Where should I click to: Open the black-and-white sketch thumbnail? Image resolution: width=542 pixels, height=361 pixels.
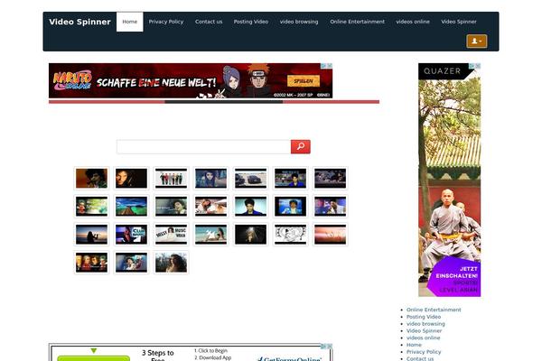[290, 235]
